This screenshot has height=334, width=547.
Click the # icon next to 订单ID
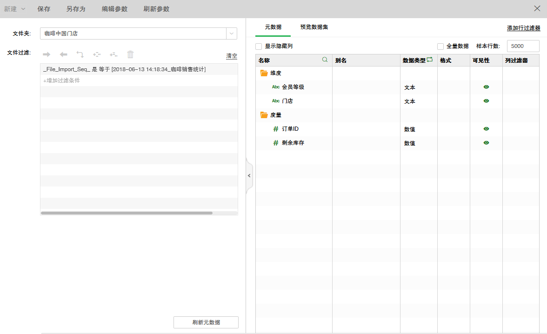pos(274,129)
